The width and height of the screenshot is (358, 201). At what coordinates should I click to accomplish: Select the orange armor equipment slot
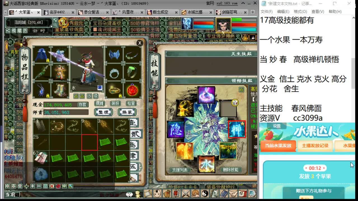pos(60,72)
